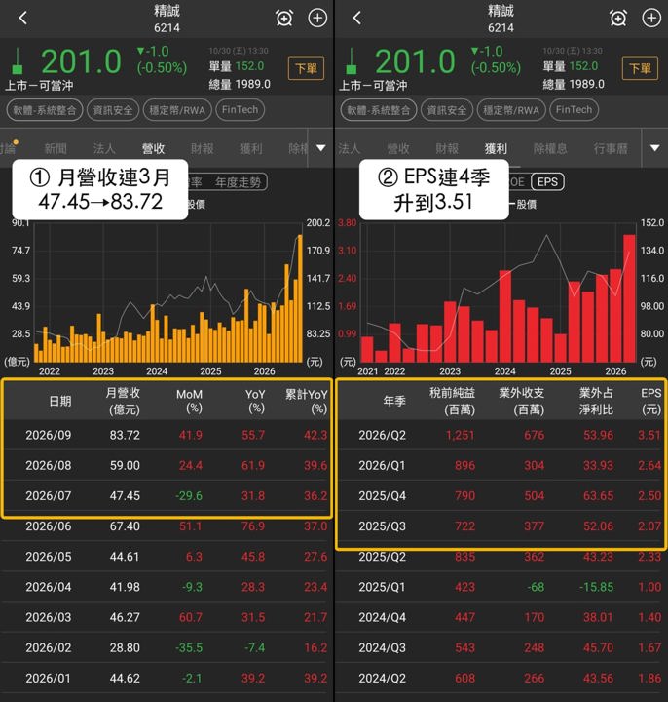This screenshot has height=702, width=668.
Task: Tap tallest red EPS bar in chart
Action: click(629, 298)
